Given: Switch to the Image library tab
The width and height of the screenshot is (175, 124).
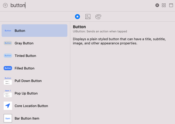Looking at the screenshot, I should 88,16.
